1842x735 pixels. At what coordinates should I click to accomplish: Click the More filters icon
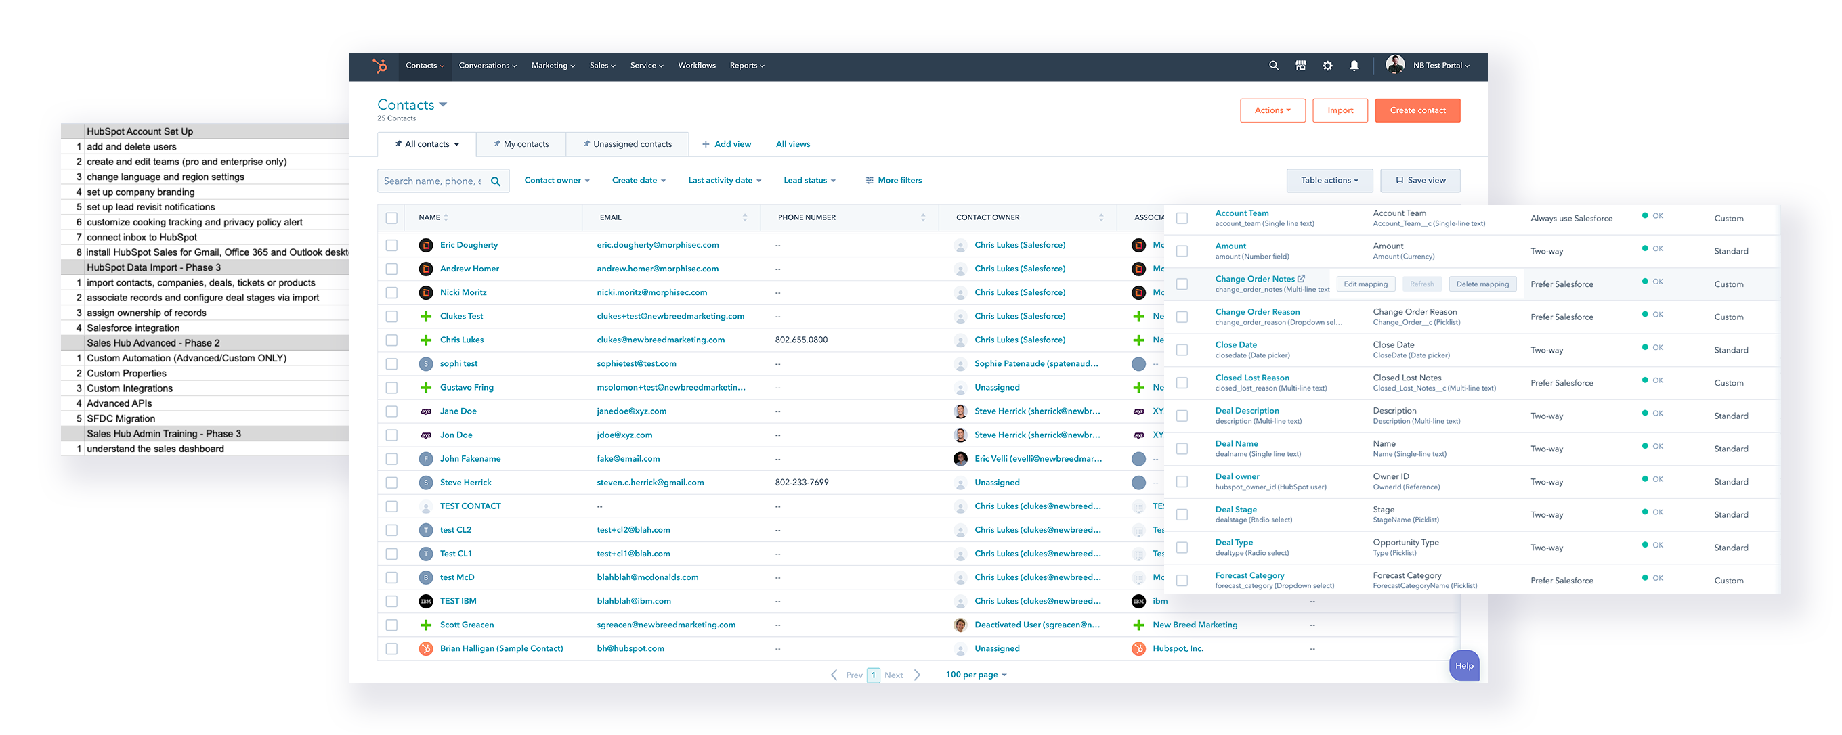pos(870,180)
